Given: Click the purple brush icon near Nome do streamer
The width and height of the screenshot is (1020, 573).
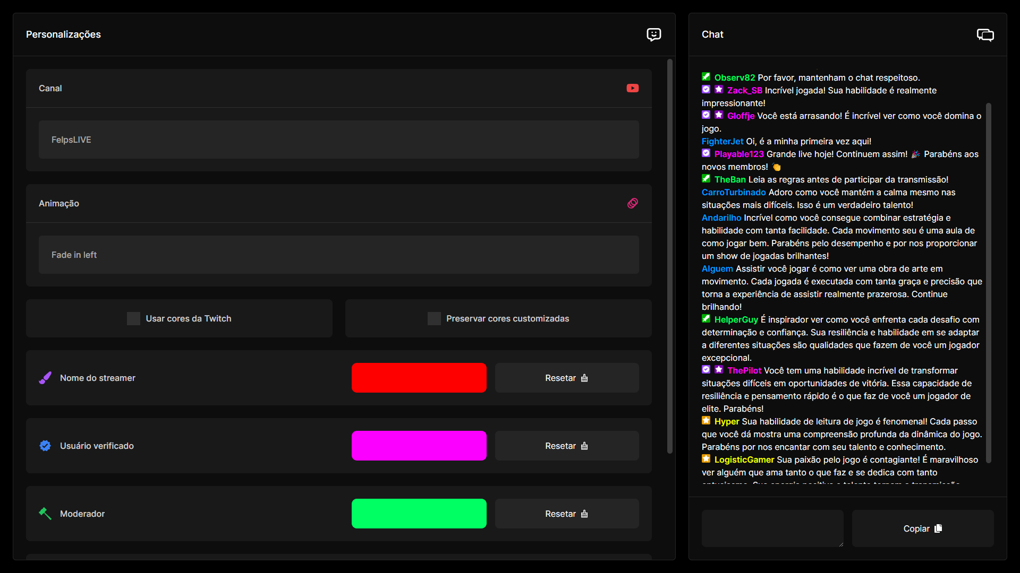Looking at the screenshot, I should coord(45,378).
